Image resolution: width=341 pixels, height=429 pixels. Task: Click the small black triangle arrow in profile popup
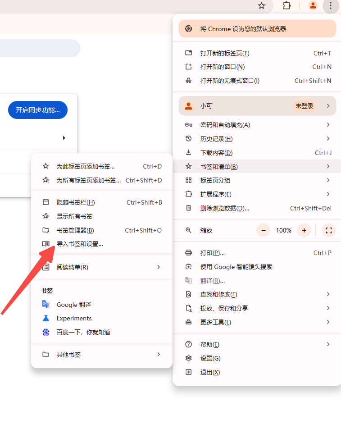coord(64,138)
